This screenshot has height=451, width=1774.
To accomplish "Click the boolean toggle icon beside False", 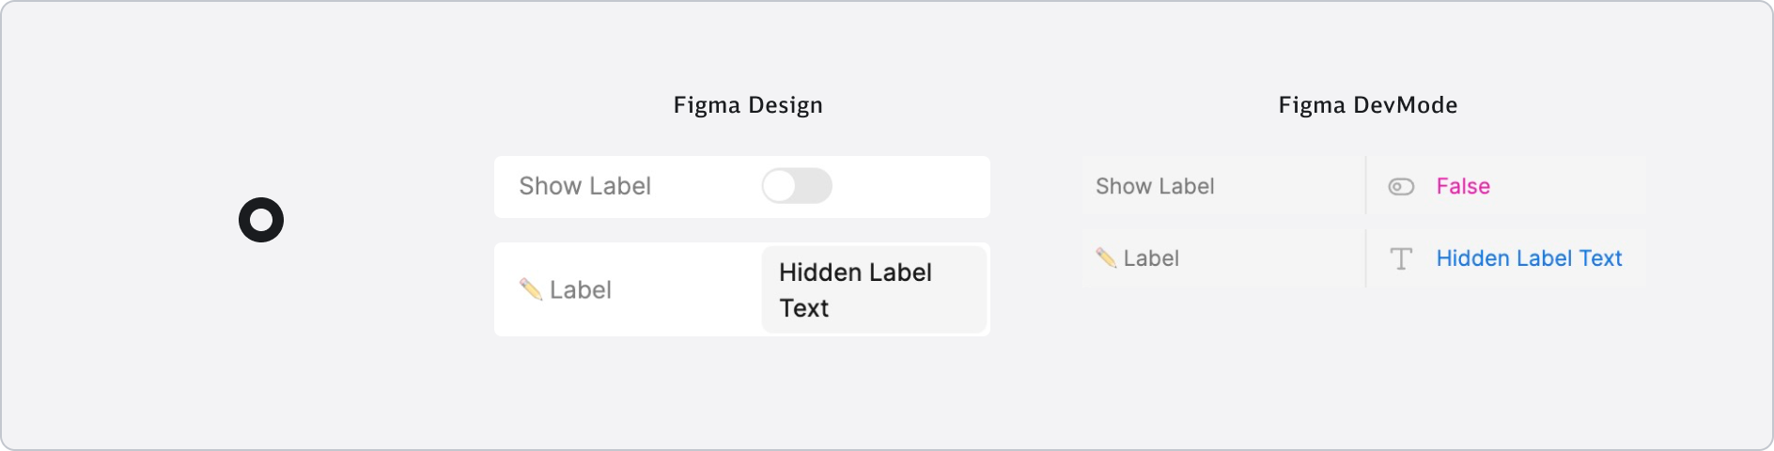I will click(1401, 187).
